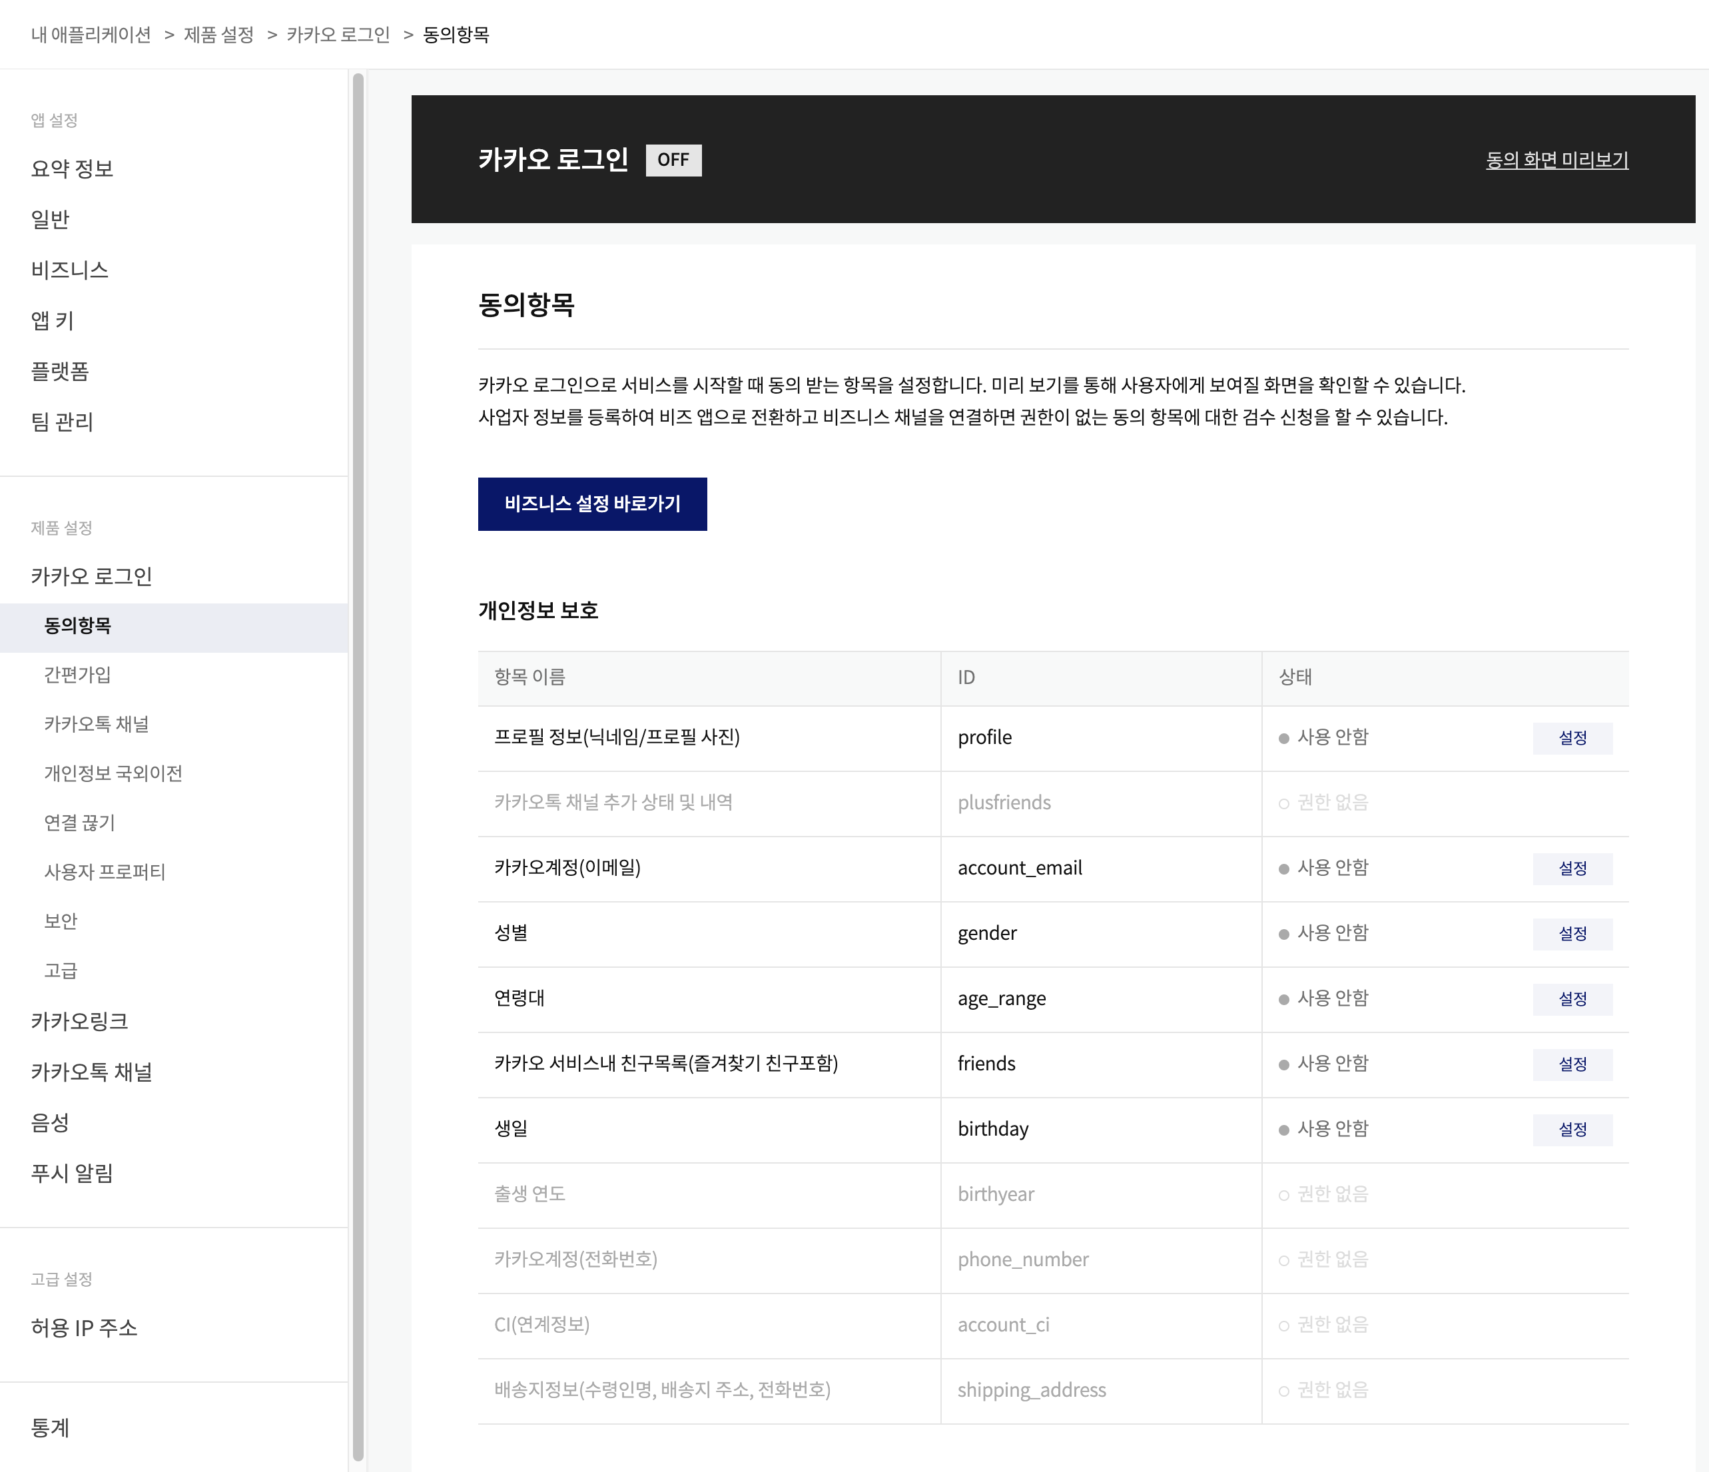Open 개인정보 국외이전 submenu item
Screen dimensions: 1709x1472
tap(113, 773)
